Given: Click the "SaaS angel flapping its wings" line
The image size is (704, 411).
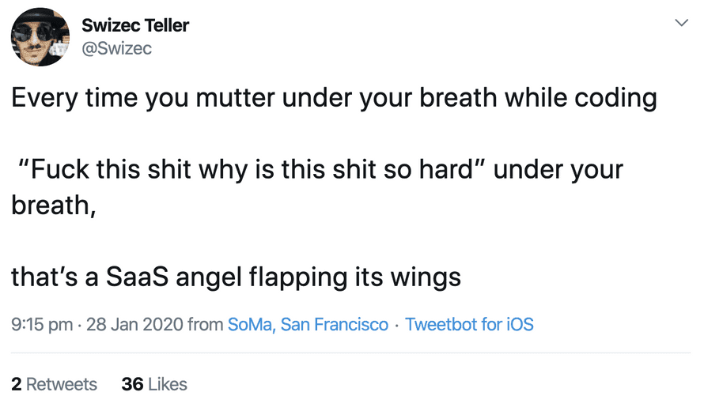Looking at the screenshot, I should pos(236,277).
